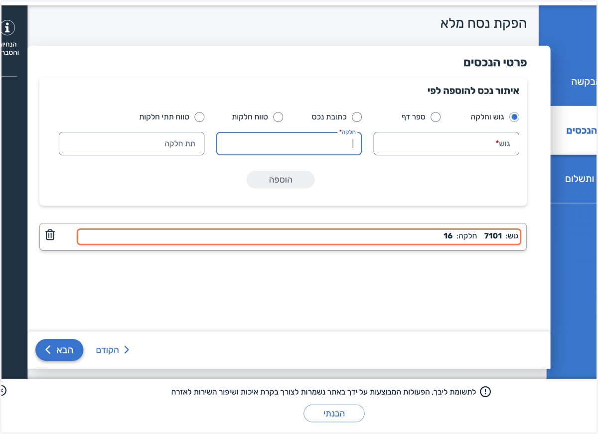Focus the גוש input field
Screen dimensions: 598x434
[x=446, y=144]
